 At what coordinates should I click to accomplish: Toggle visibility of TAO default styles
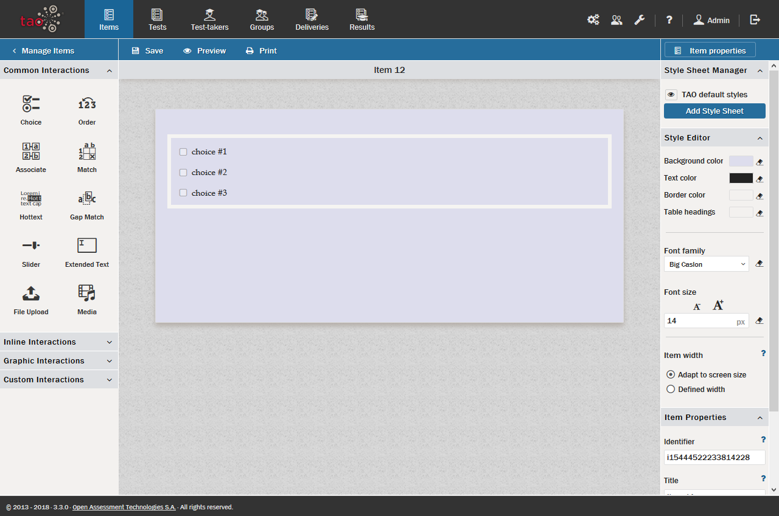[x=671, y=95]
